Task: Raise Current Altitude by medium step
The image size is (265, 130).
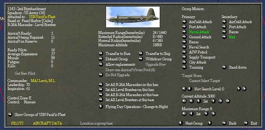Action: 221,101
